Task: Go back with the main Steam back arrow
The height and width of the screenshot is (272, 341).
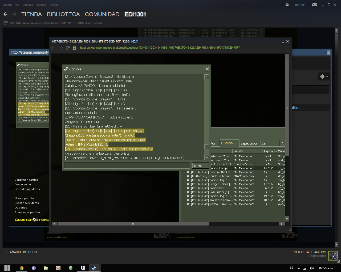Action: (5, 14)
